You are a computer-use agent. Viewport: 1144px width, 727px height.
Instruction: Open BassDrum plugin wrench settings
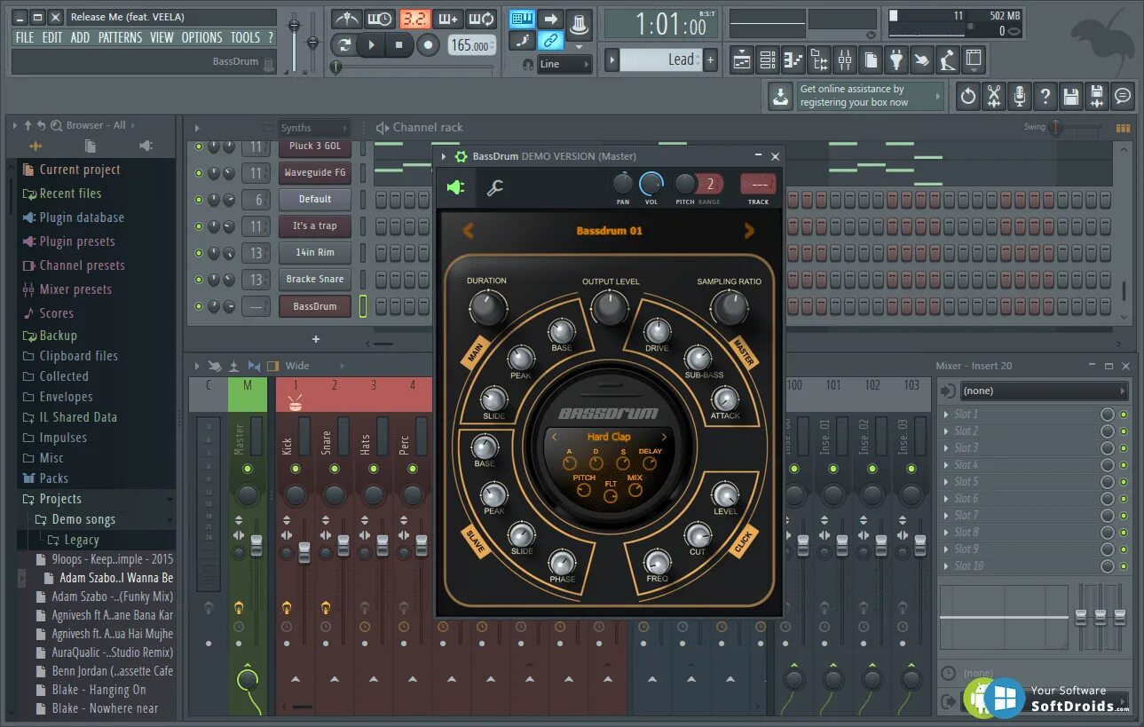pyautogui.click(x=495, y=187)
